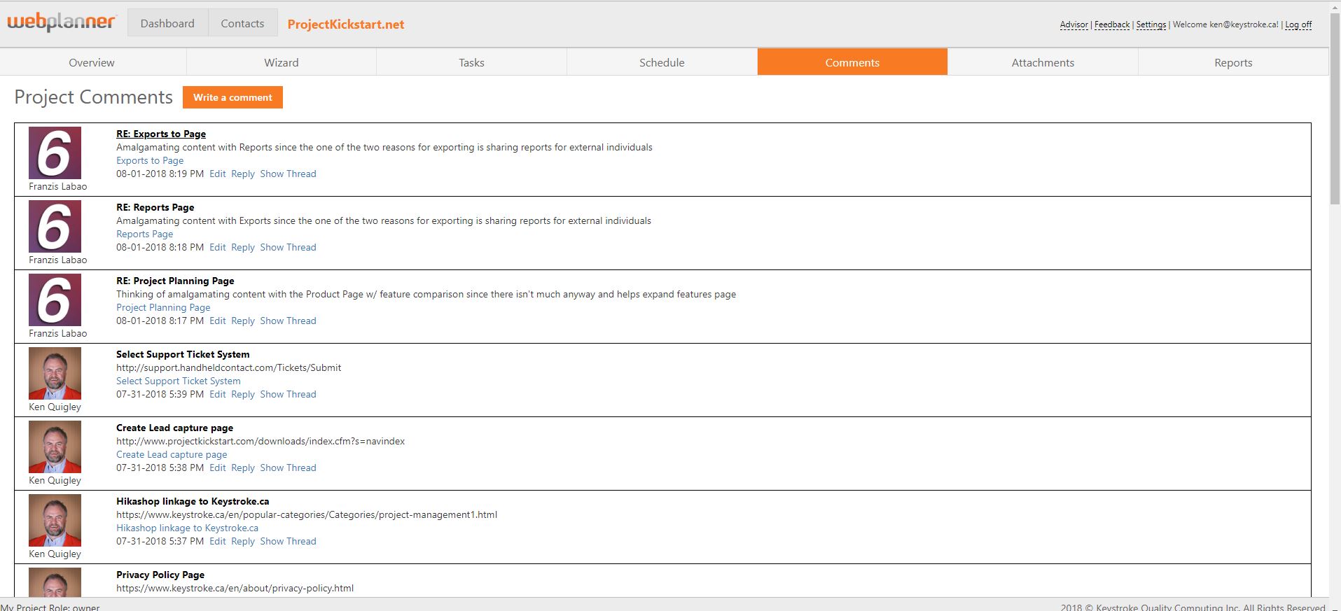Reply to the Select Support Ticket System comment
The width and height of the screenshot is (1341, 611).
point(243,394)
